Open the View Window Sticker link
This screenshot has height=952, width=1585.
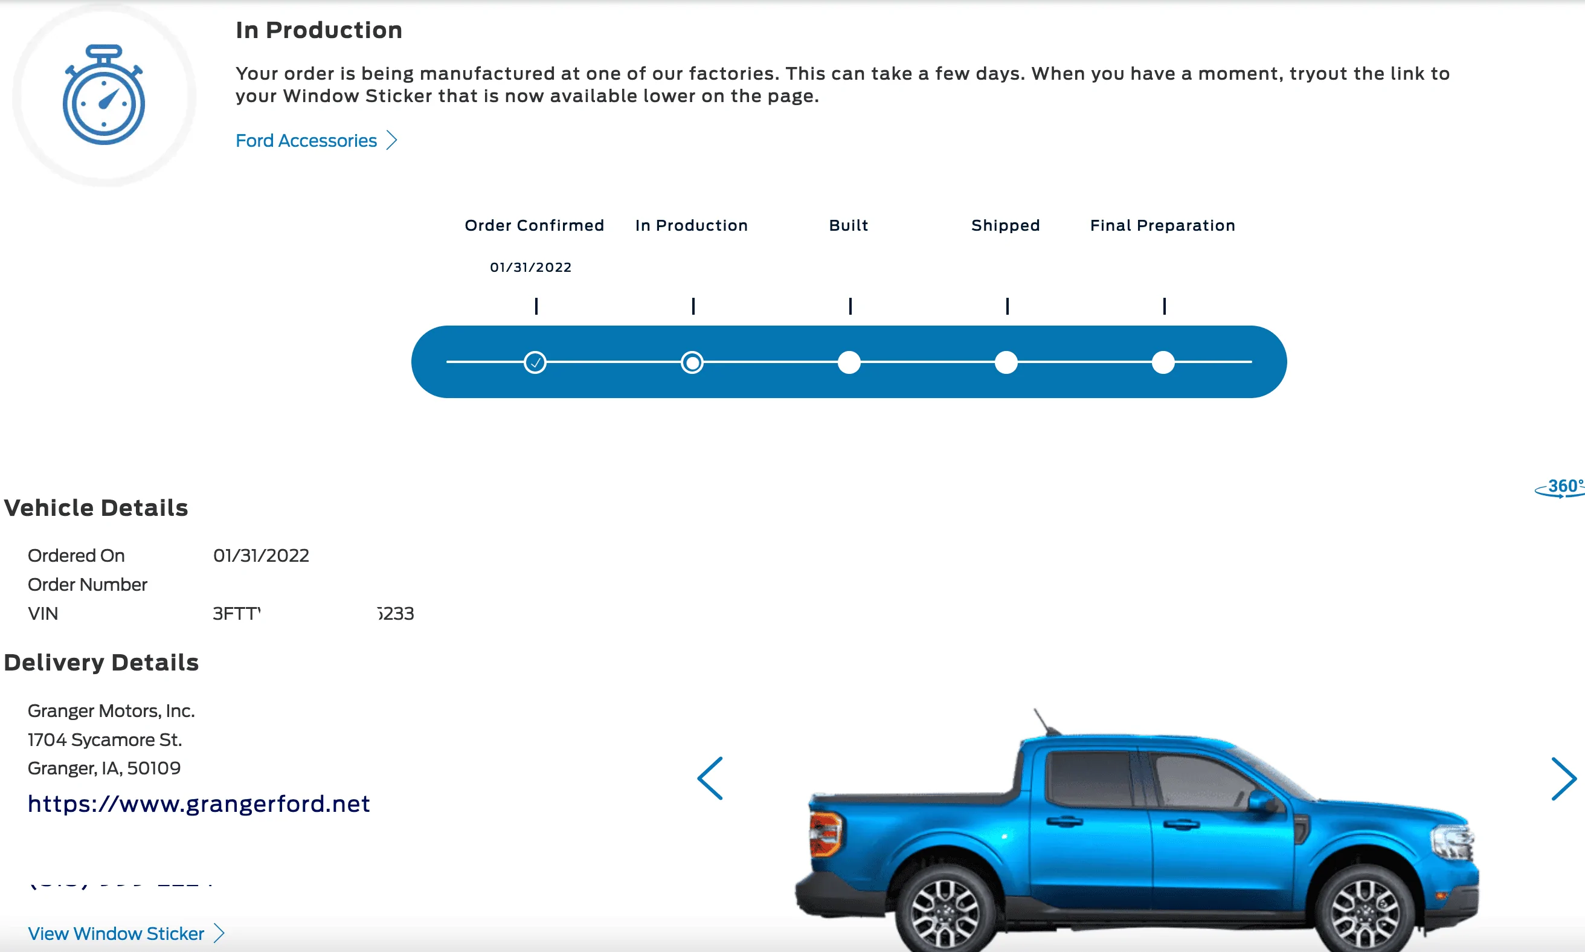tap(116, 933)
